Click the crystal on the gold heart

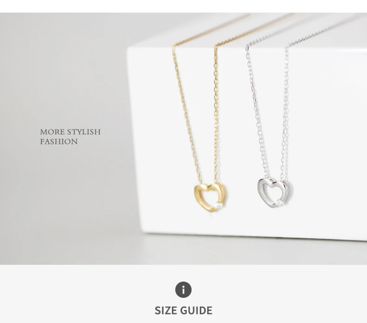(219, 205)
